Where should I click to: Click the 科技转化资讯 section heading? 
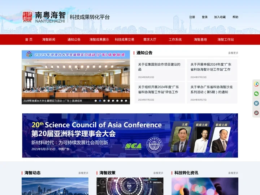point(186,173)
